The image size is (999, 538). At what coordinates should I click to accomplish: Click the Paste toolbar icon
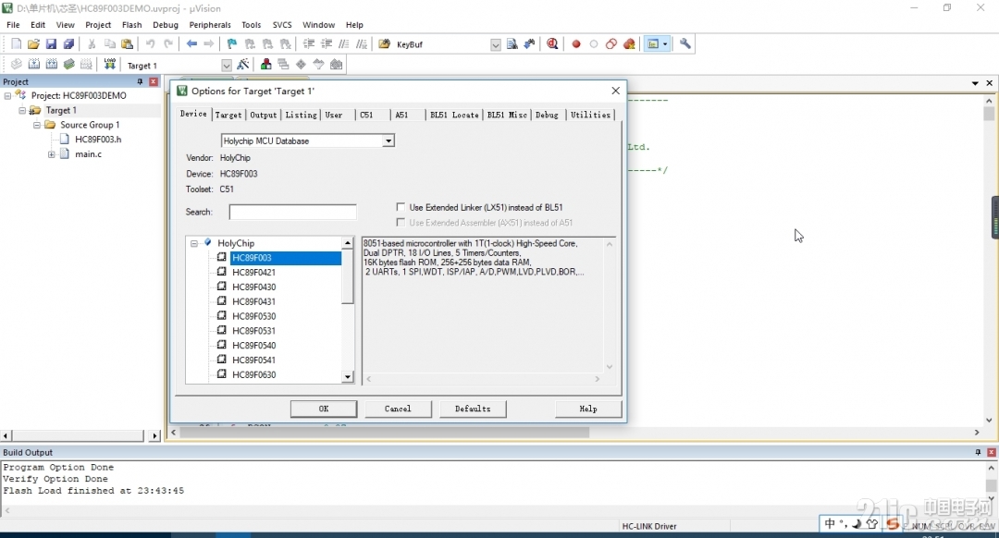pyautogui.click(x=128, y=44)
